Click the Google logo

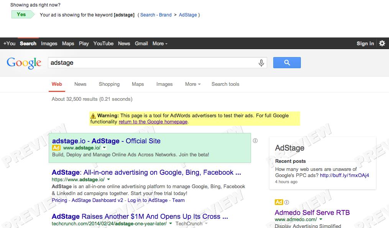(24, 63)
